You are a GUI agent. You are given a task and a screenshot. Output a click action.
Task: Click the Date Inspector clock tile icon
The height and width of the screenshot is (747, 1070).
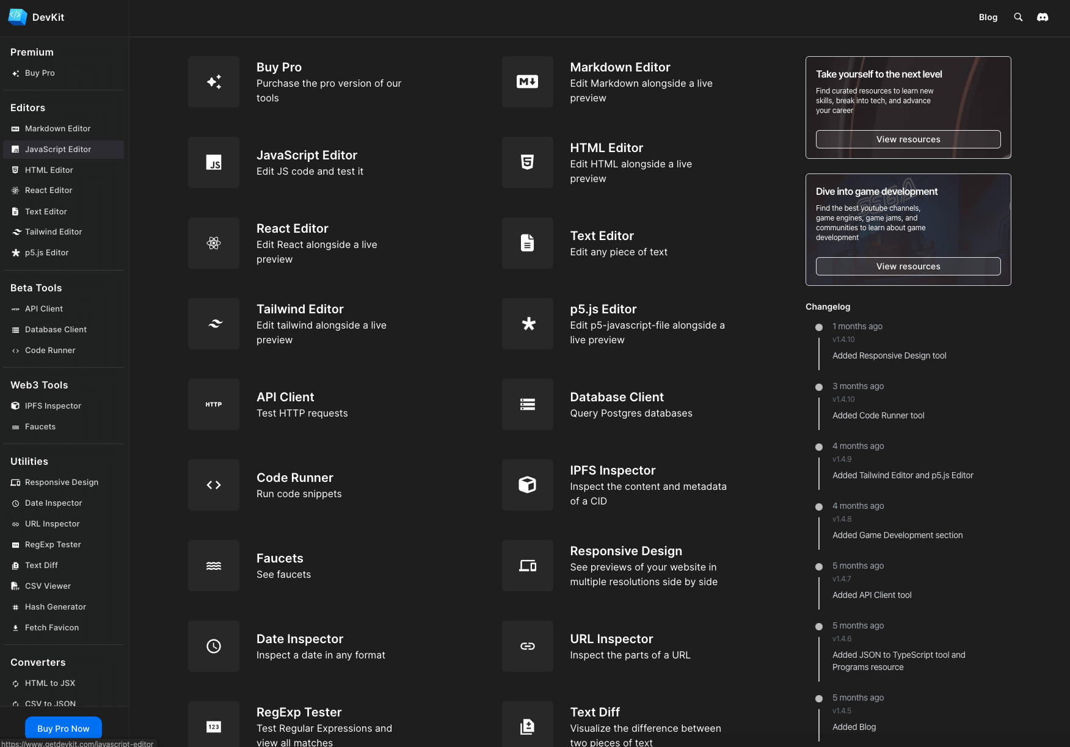tap(214, 646)
